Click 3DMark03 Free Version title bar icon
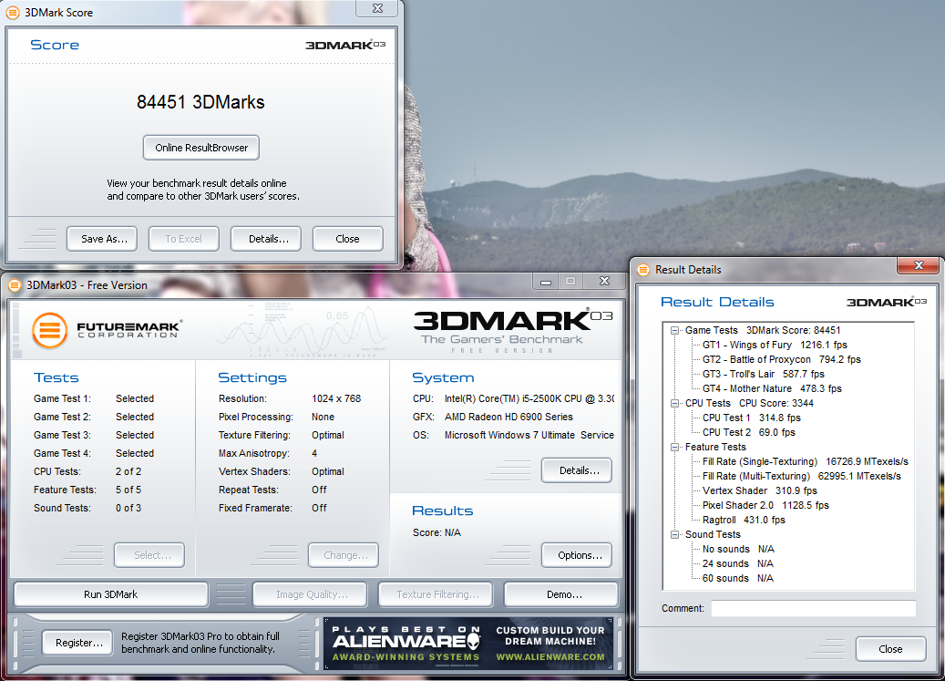This screenshot has height=681, width=945. point(15,285)
